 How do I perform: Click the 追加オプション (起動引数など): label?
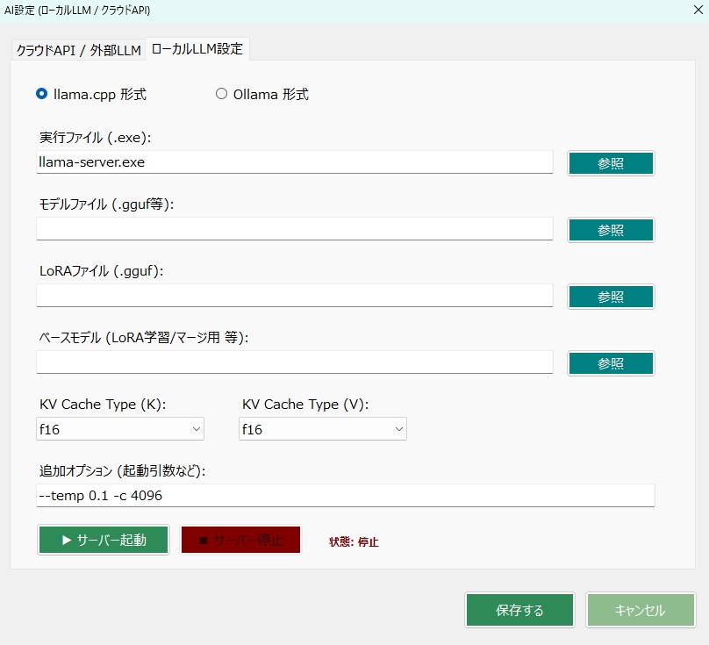(x=123, y=471)
